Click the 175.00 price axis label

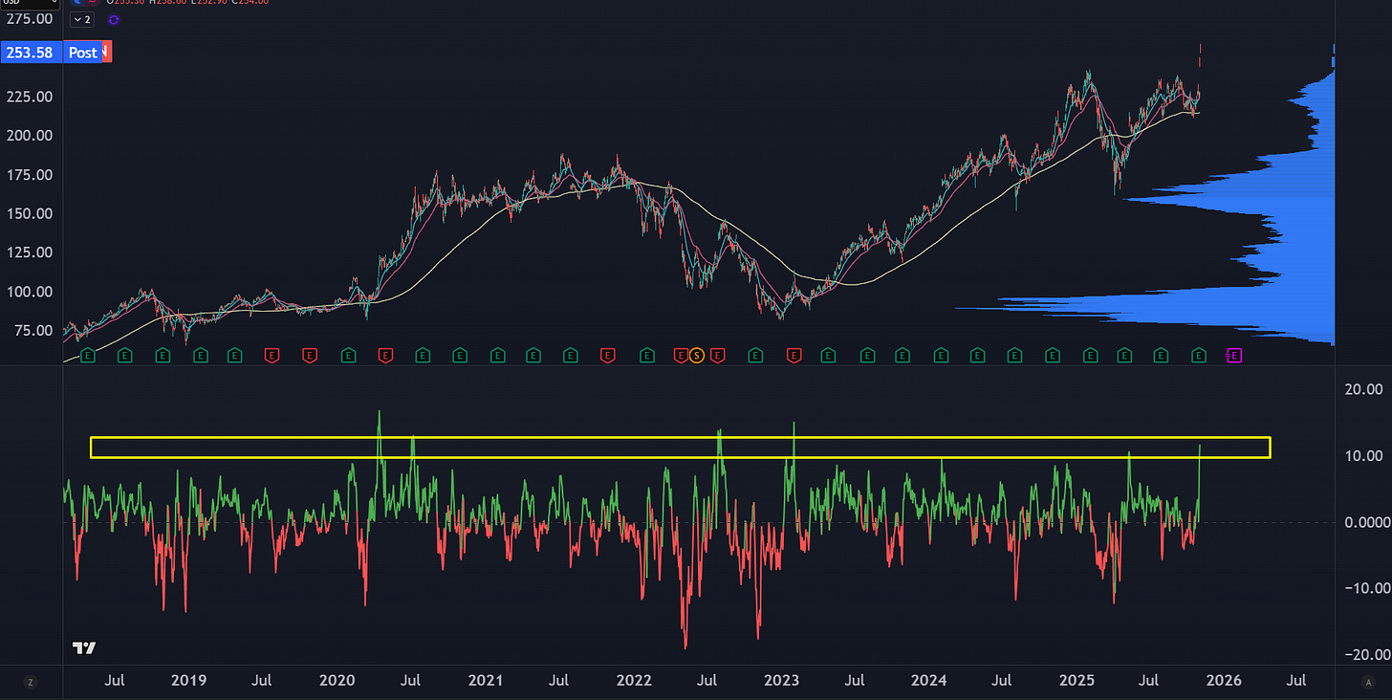click(x=32, y=175)
